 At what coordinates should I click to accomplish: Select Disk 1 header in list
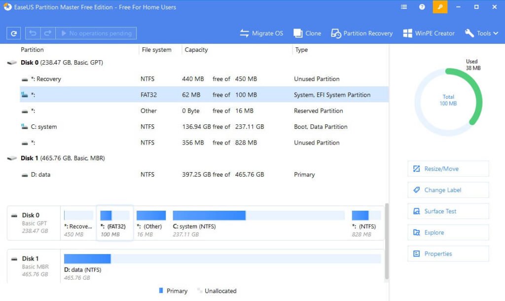[63, 158]
